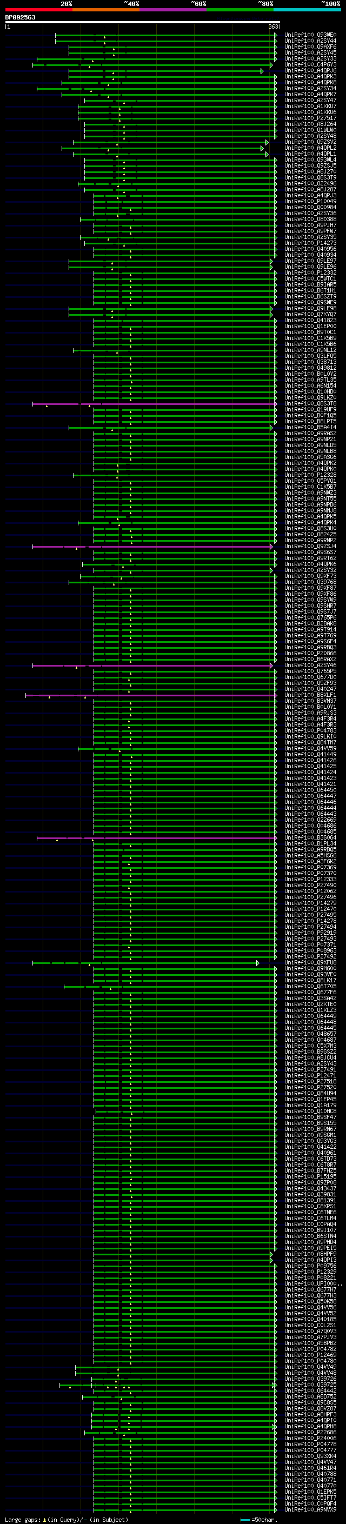Select hit label UniRef100_Q9LE97
This screenshot has height=1524, width=346.
(x=310, y=261)
